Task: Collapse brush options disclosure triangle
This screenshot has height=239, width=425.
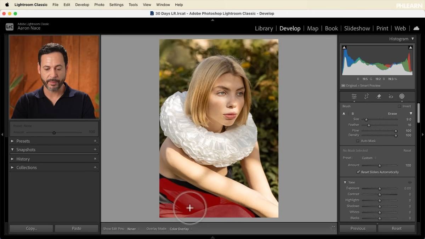Action: [x=411, y=114]
